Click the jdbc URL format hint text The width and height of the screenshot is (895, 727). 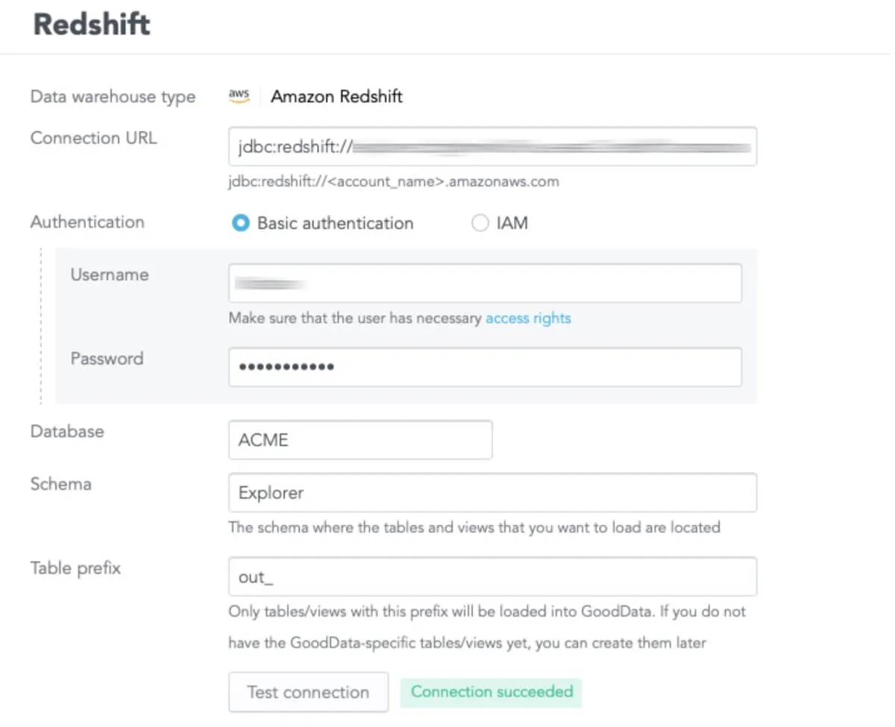(x=393, y=181)
